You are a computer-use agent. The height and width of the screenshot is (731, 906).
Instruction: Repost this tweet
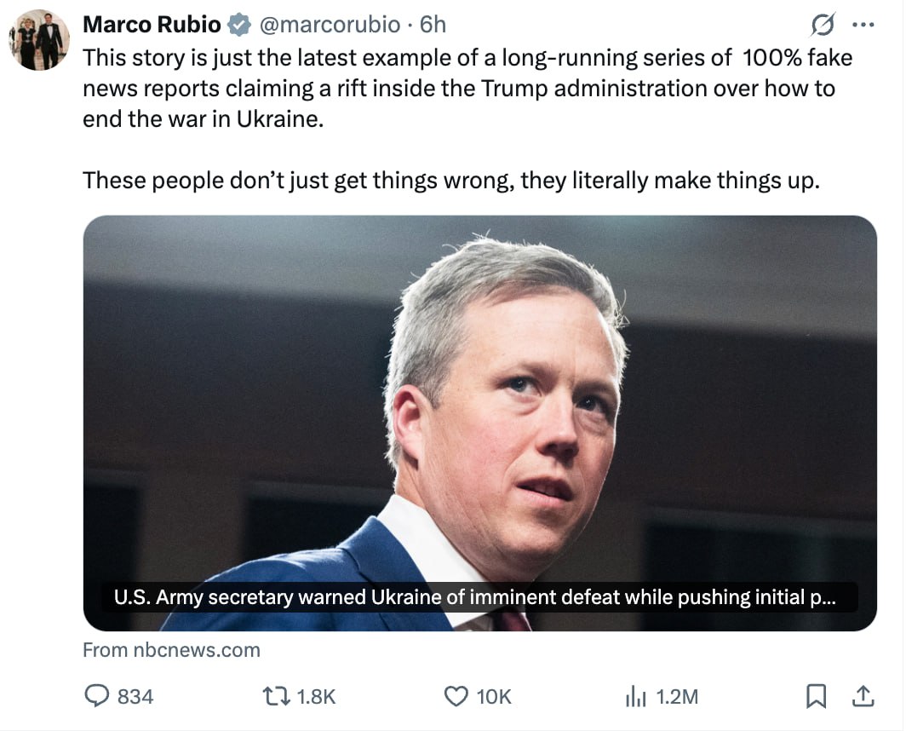(x=278, y=696)
